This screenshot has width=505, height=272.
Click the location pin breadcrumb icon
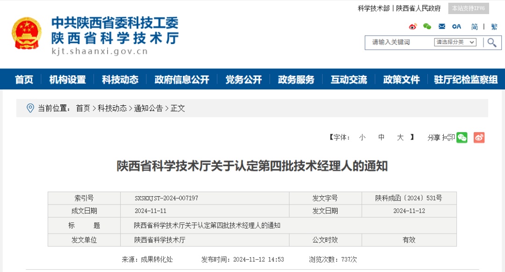(x=30, y=108)
